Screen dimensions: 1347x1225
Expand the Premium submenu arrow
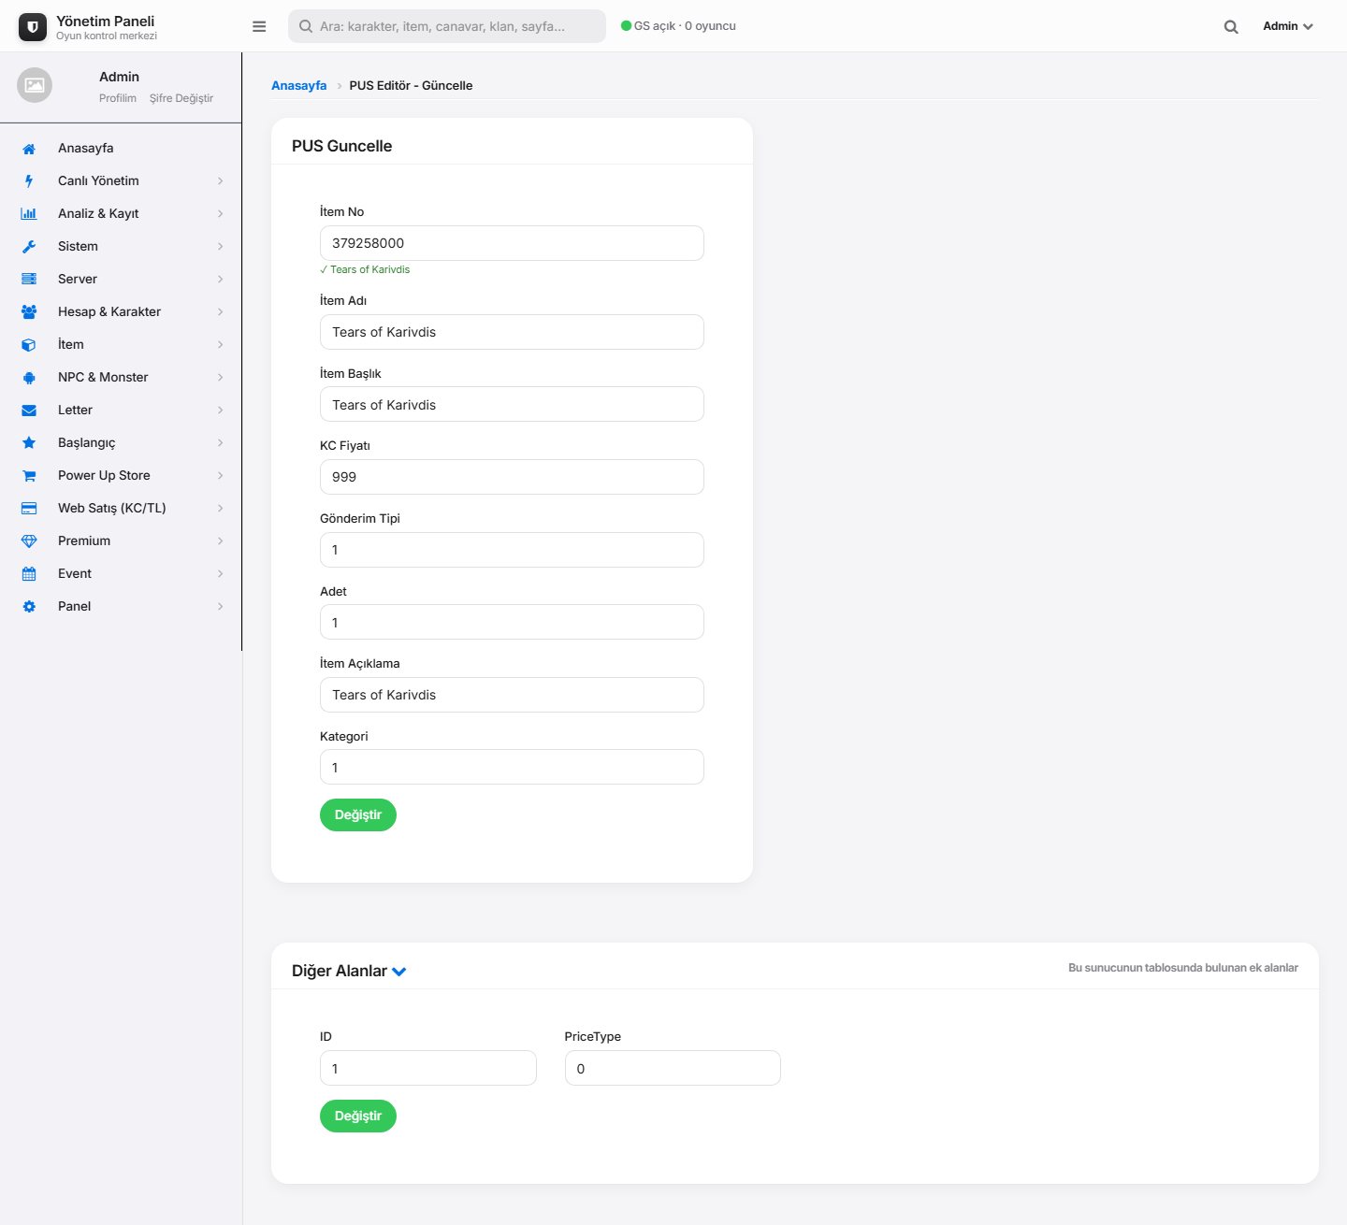coord(221,541)
